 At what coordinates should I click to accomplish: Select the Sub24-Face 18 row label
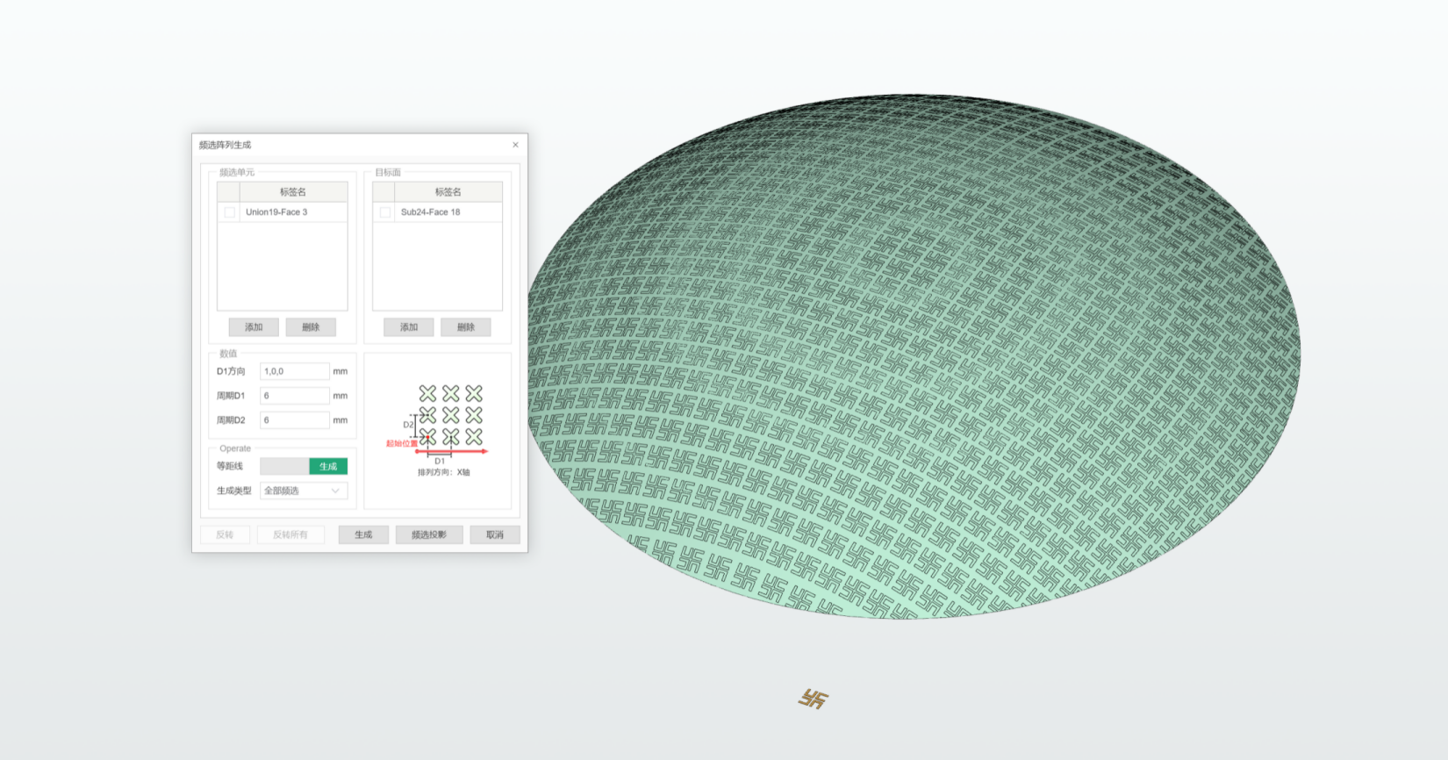(x=430, y=212)
